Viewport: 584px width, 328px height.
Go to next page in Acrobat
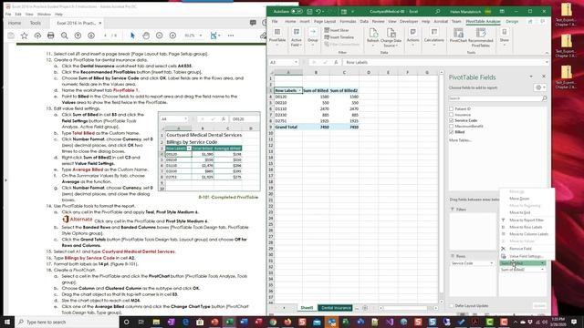tap(91, 36)
